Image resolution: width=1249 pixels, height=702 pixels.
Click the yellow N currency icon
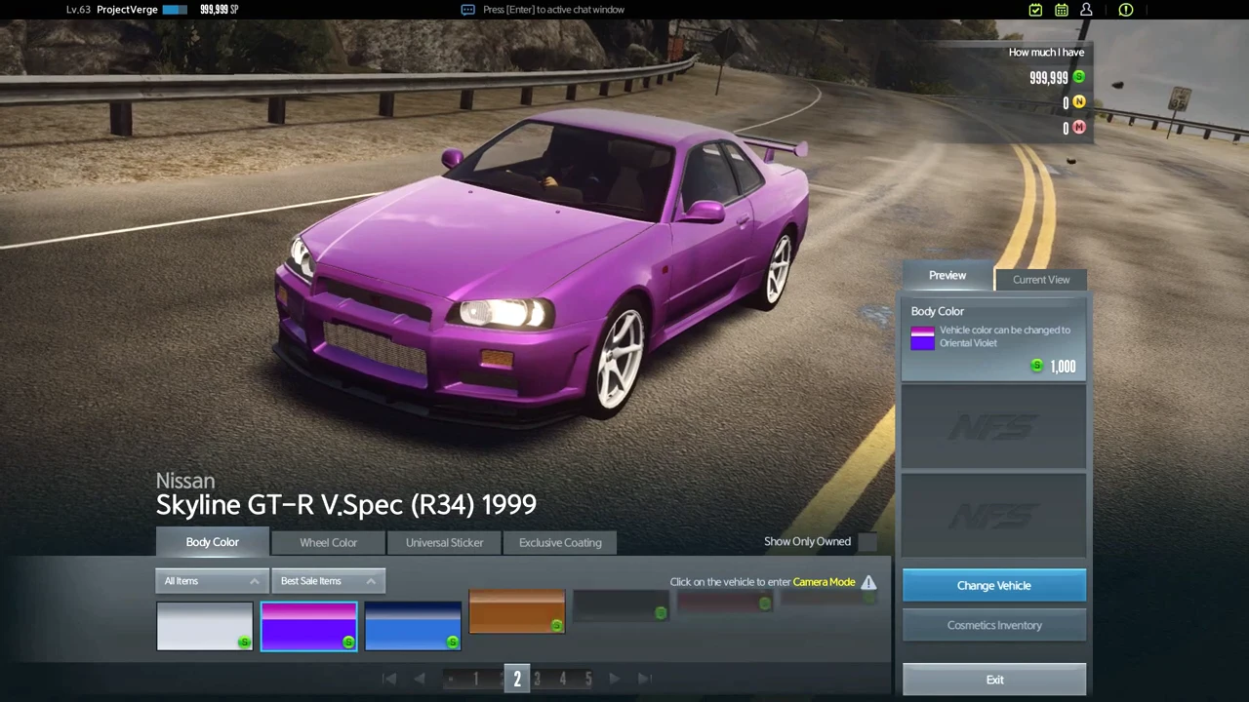pos(1079,101)
